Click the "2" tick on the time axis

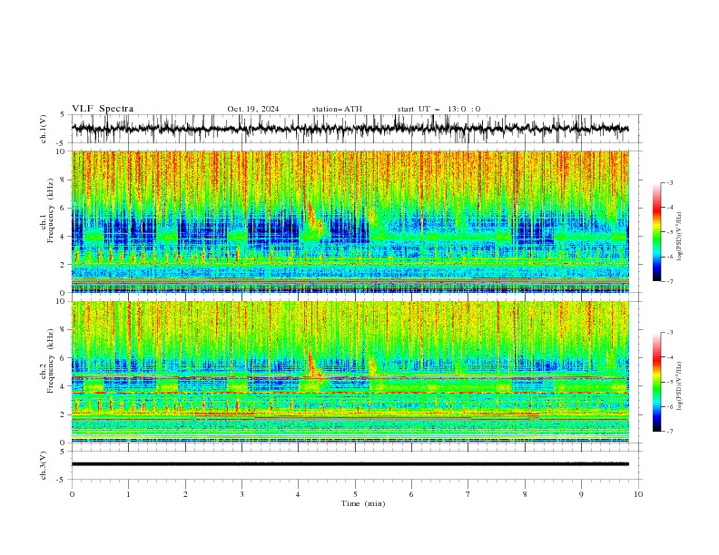point(185,494)
